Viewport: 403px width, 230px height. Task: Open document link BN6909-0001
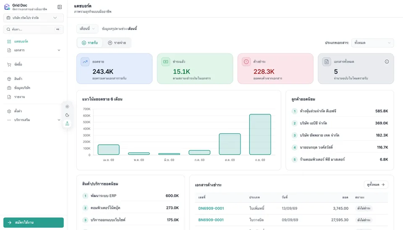[211, 220]
